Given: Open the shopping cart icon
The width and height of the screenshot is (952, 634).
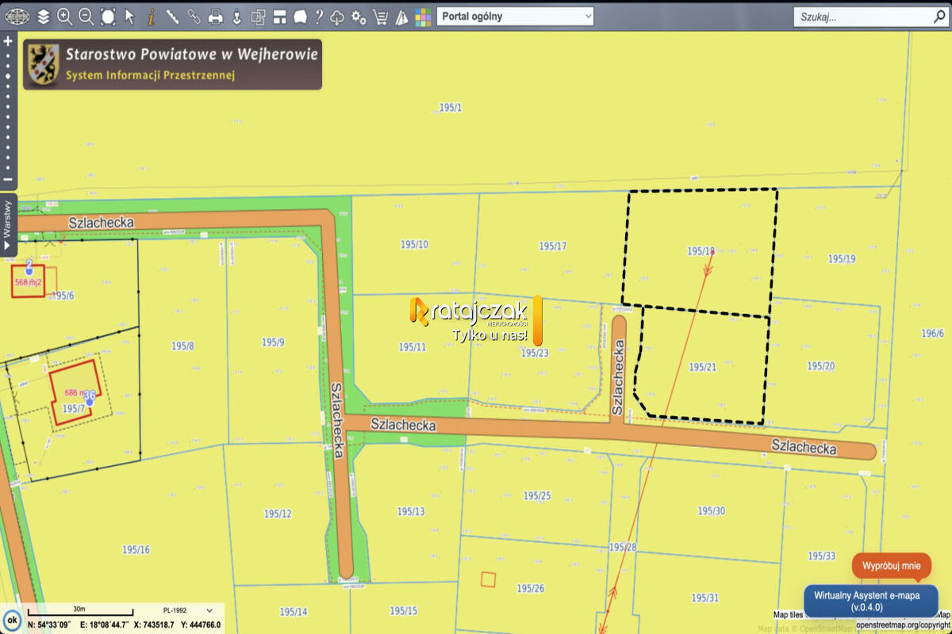Looking at the screenshot, I should click(x=381, y=16).
